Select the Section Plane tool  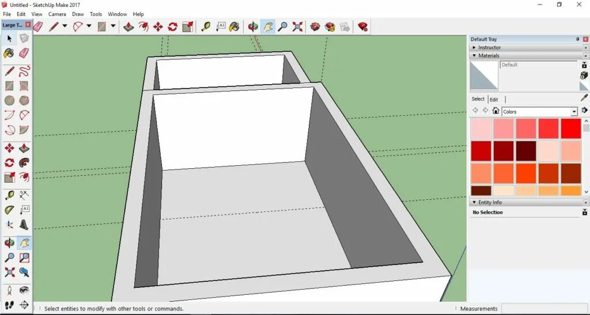24,305
